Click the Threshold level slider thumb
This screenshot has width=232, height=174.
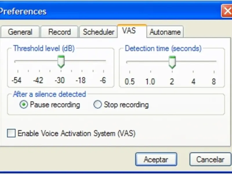point(61,61)
